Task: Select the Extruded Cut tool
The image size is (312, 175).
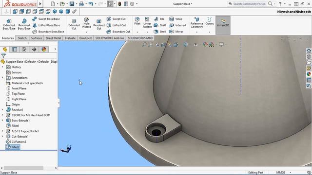Action: point(74,24)
